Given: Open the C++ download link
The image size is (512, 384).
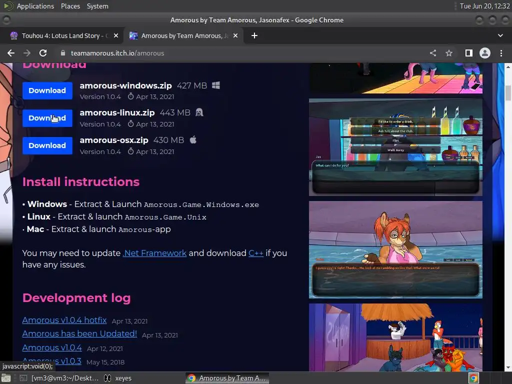Looking at the screenshot, I should click(x=256, y=253).
